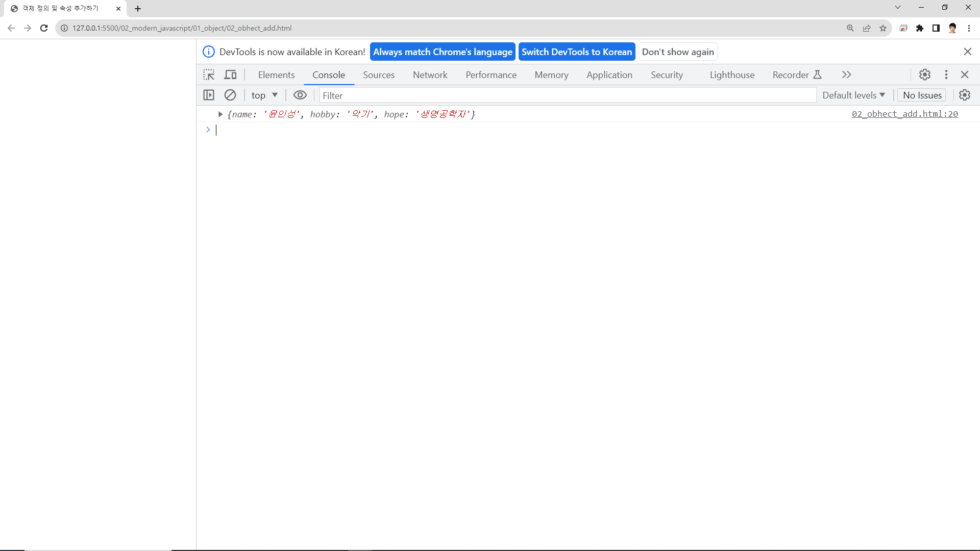Open the top JavaScript context dropdown

point(264,95)
